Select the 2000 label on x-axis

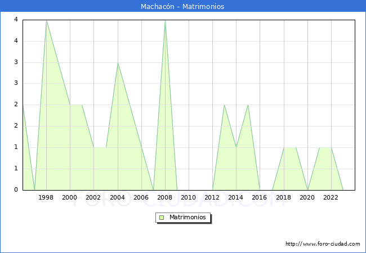pyautogui.click(x=70, y=197)
